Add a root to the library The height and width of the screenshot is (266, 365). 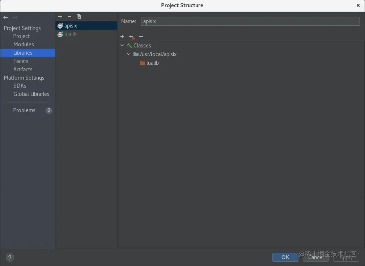pyautogui.click(x=122, y=37)
